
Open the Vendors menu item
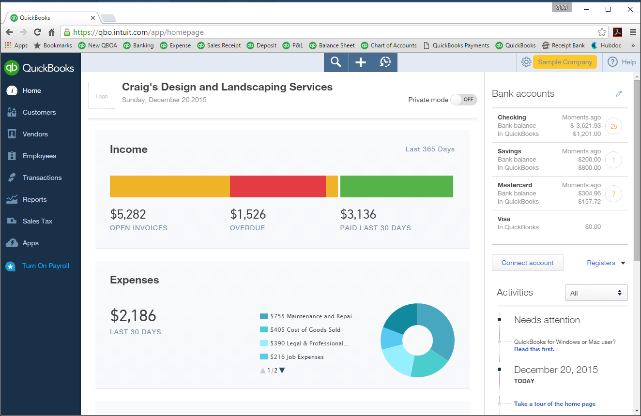(35, 134)
